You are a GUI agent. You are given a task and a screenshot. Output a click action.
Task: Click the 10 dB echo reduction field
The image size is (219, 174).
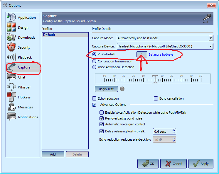pos(163,139)
